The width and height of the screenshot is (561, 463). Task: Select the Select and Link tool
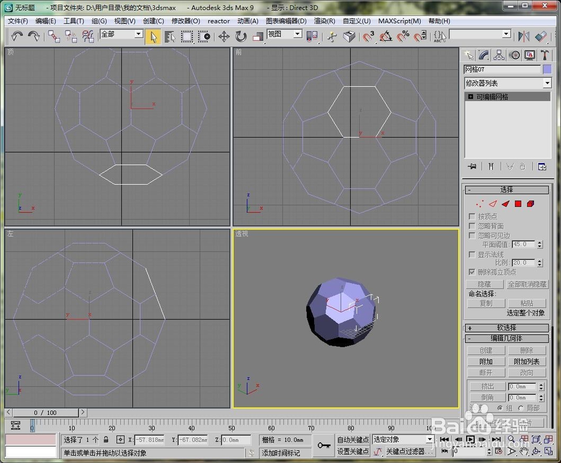54,36
